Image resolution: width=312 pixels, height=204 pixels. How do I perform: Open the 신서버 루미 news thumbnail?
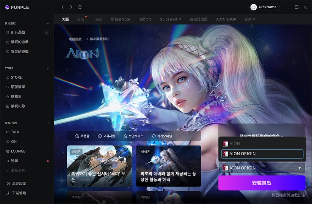pyautogui.click(x=99, y=166)
